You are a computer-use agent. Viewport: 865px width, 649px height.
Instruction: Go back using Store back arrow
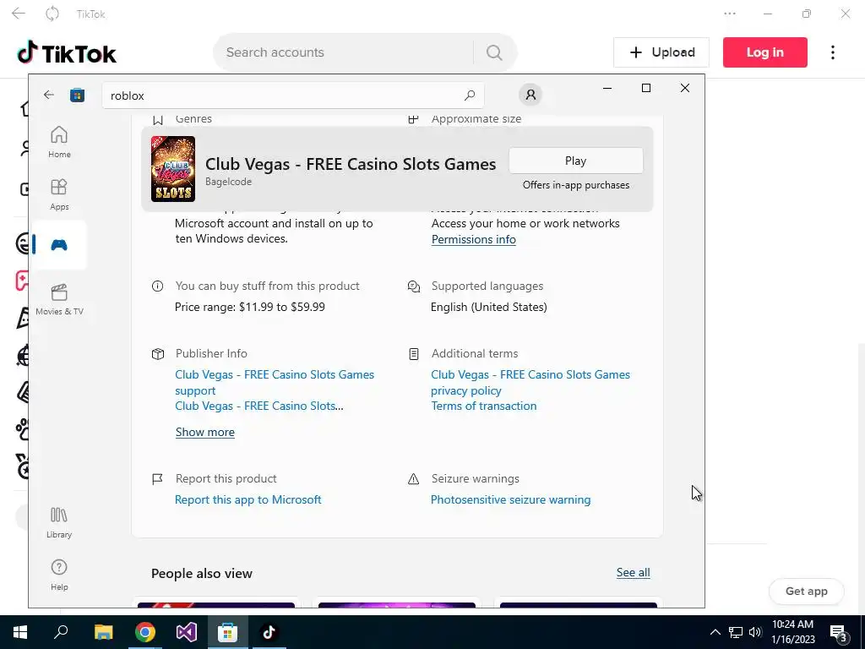tap(48, 95)
